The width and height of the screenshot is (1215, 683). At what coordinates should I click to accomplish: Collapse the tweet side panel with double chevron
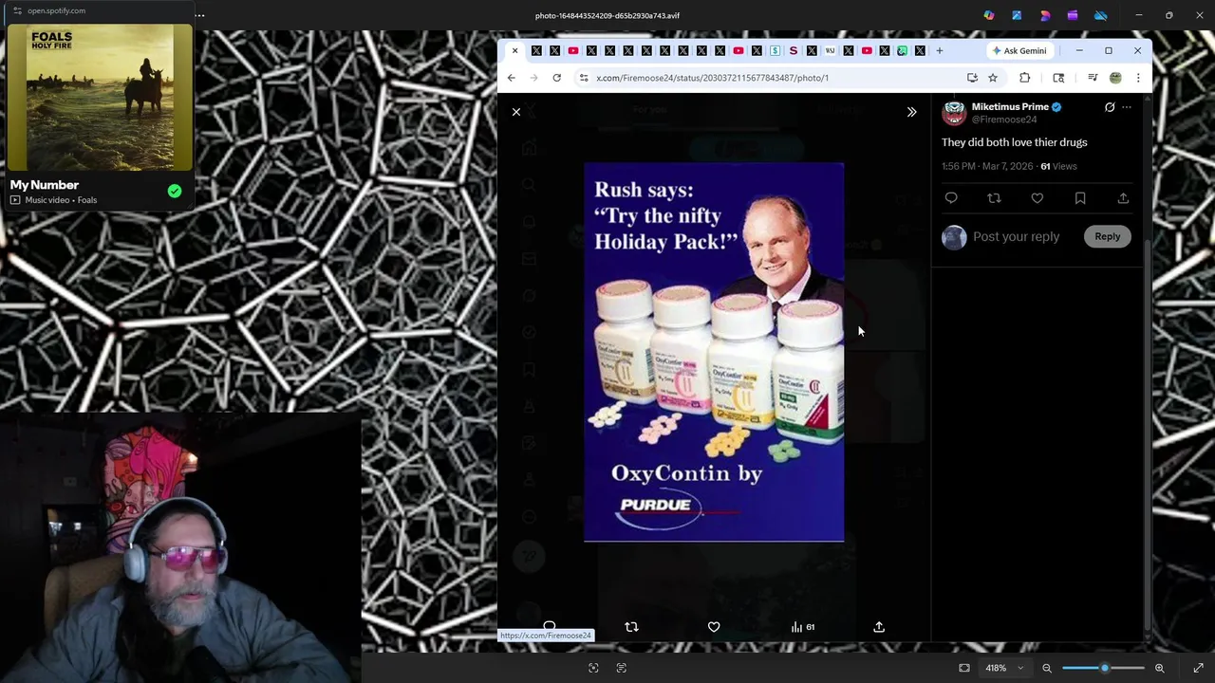point(911,112)
